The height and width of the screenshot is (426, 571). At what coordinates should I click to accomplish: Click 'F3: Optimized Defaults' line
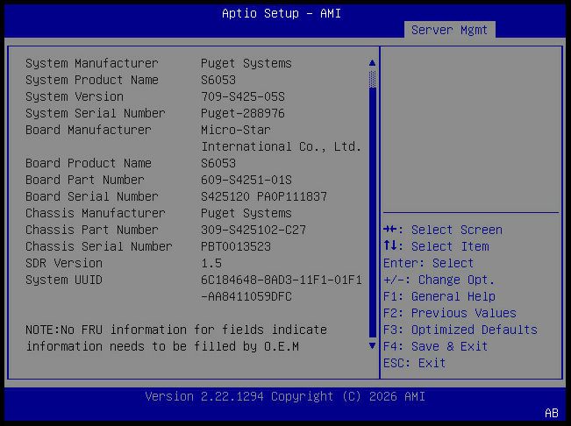pos(460,330)
